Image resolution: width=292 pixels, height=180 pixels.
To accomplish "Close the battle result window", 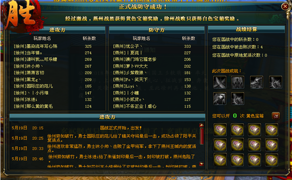I will (x=285, y=7).
